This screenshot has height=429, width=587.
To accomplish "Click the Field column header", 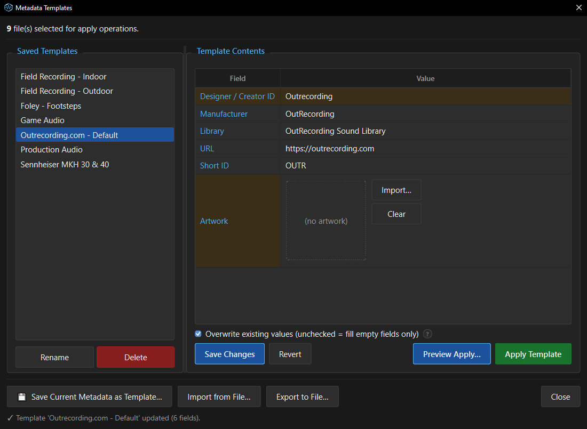I will tap(237, 78).
